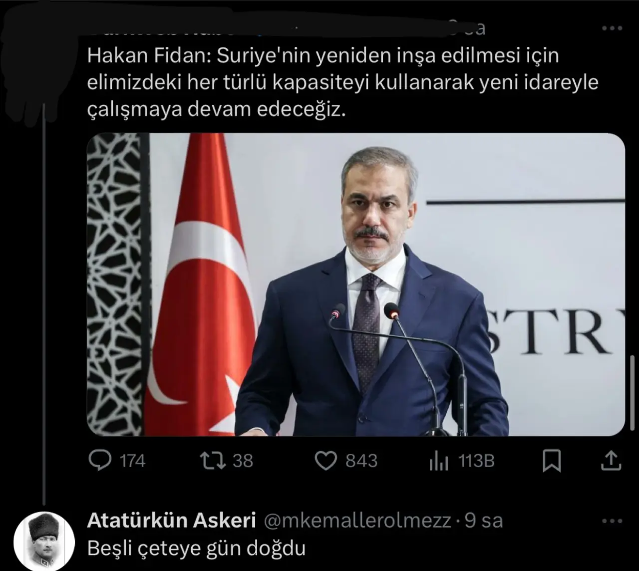Bookmark the Hakan Fidan tweet
This screenshot has height=571, width=639.
click(552, 461)
